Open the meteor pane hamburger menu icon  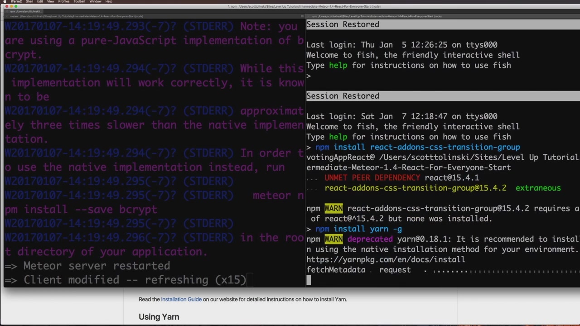pos(303,16)
